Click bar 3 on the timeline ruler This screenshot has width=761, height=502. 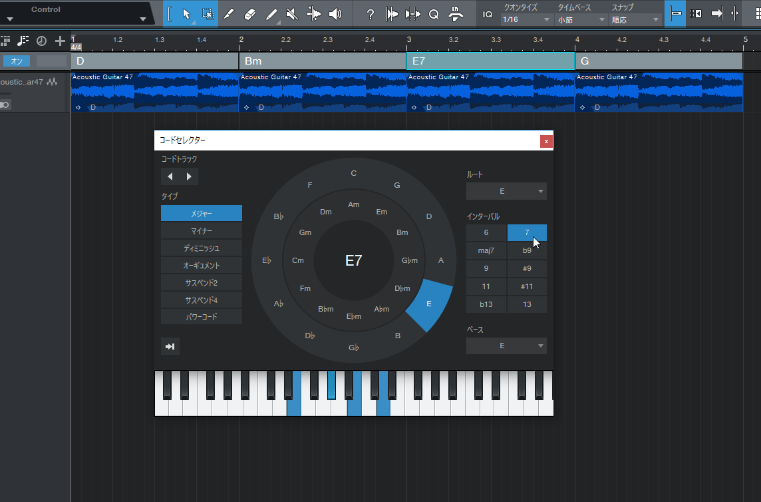pos(409,39)
